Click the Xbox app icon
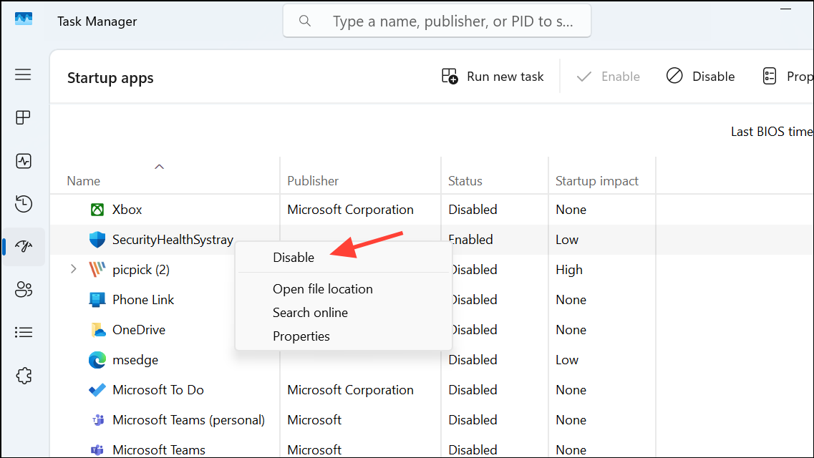814x458 pixels. point(97,210)
